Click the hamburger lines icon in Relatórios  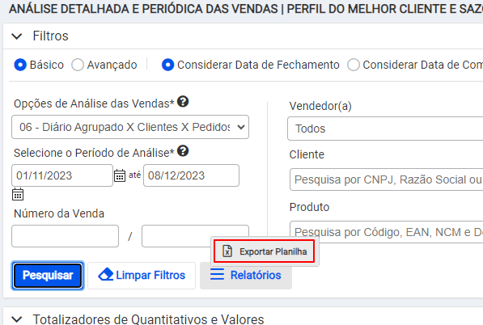click(217, 274)
